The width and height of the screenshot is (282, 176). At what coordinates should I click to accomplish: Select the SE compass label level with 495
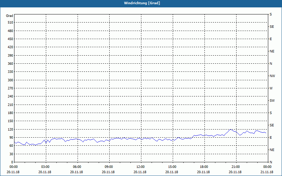click(x=272, y=27)
